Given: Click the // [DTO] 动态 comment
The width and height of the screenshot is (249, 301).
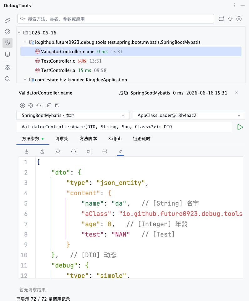Looking at the screenshot, I should tap(93, 255).
